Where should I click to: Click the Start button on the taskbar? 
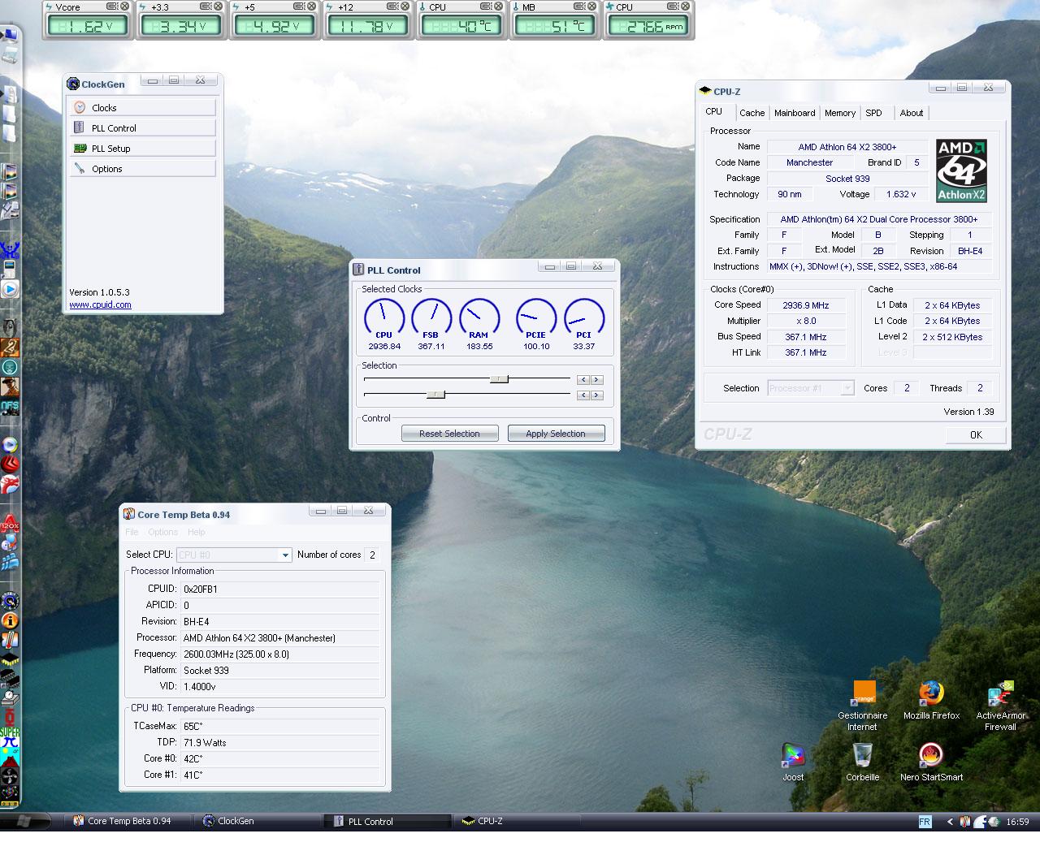(23, 821)
